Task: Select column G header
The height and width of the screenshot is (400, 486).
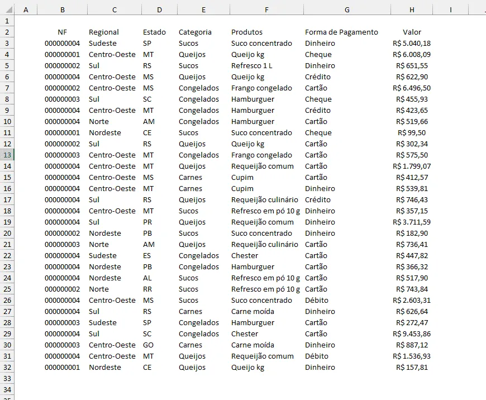Action: point(347,10)
